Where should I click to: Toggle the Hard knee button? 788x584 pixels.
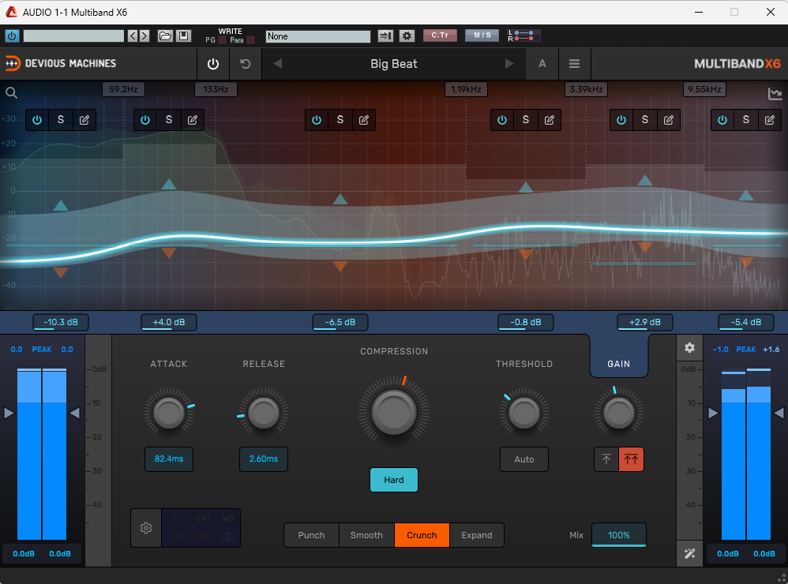393,480
